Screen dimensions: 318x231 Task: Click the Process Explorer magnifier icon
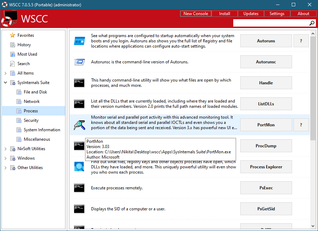79,167
